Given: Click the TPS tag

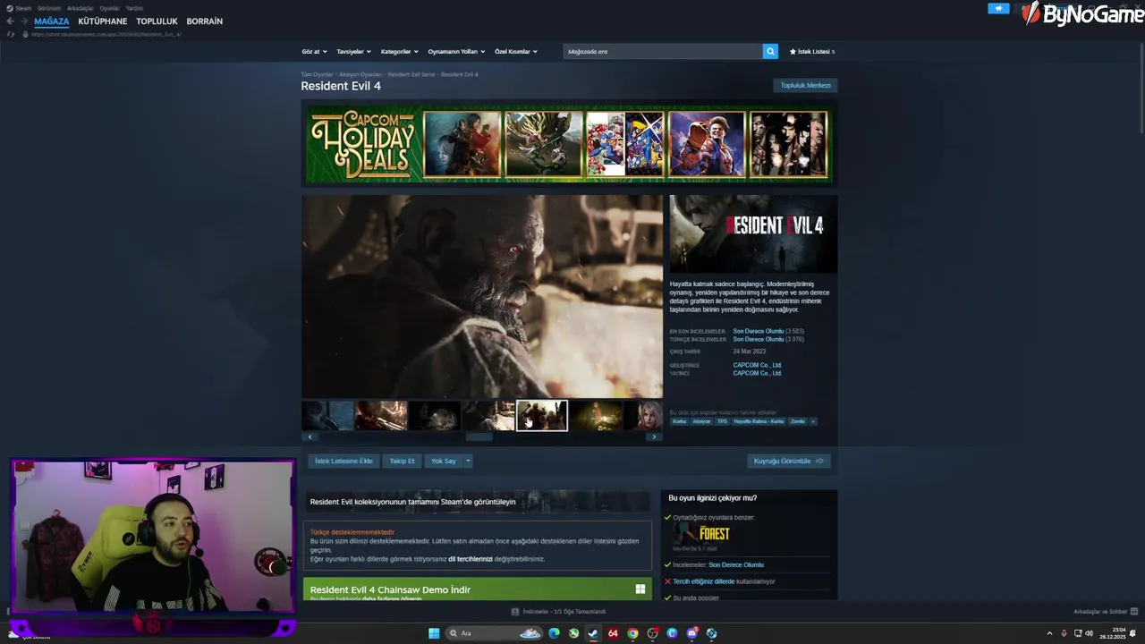Looking at the screenshot, I should (722, 421).
